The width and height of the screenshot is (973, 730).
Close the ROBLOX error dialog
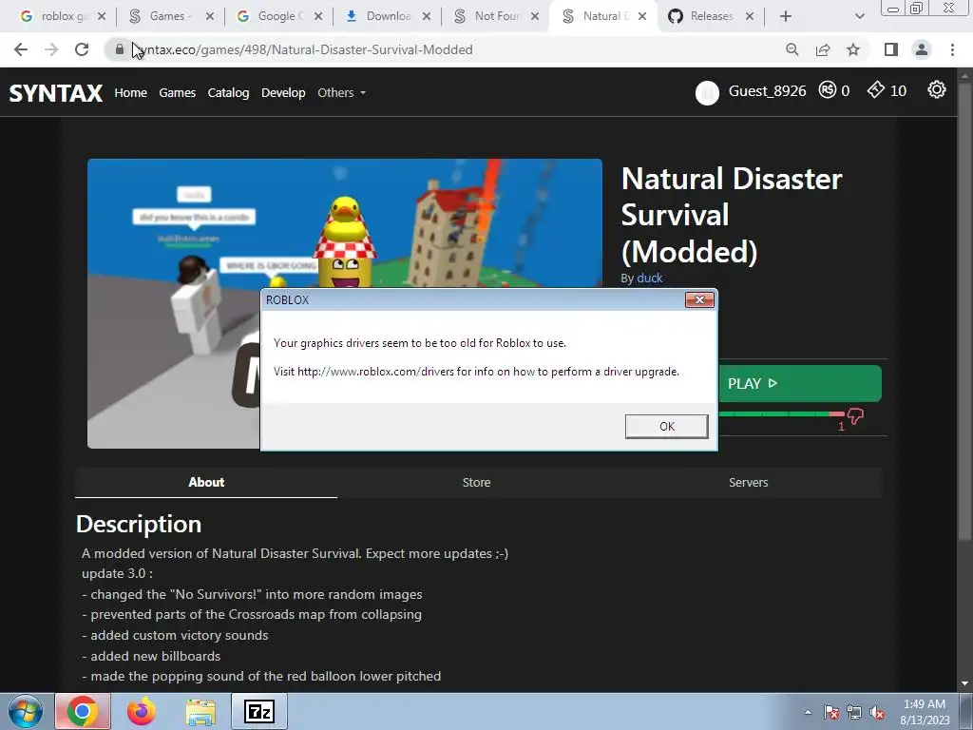[x=699, y=299]
